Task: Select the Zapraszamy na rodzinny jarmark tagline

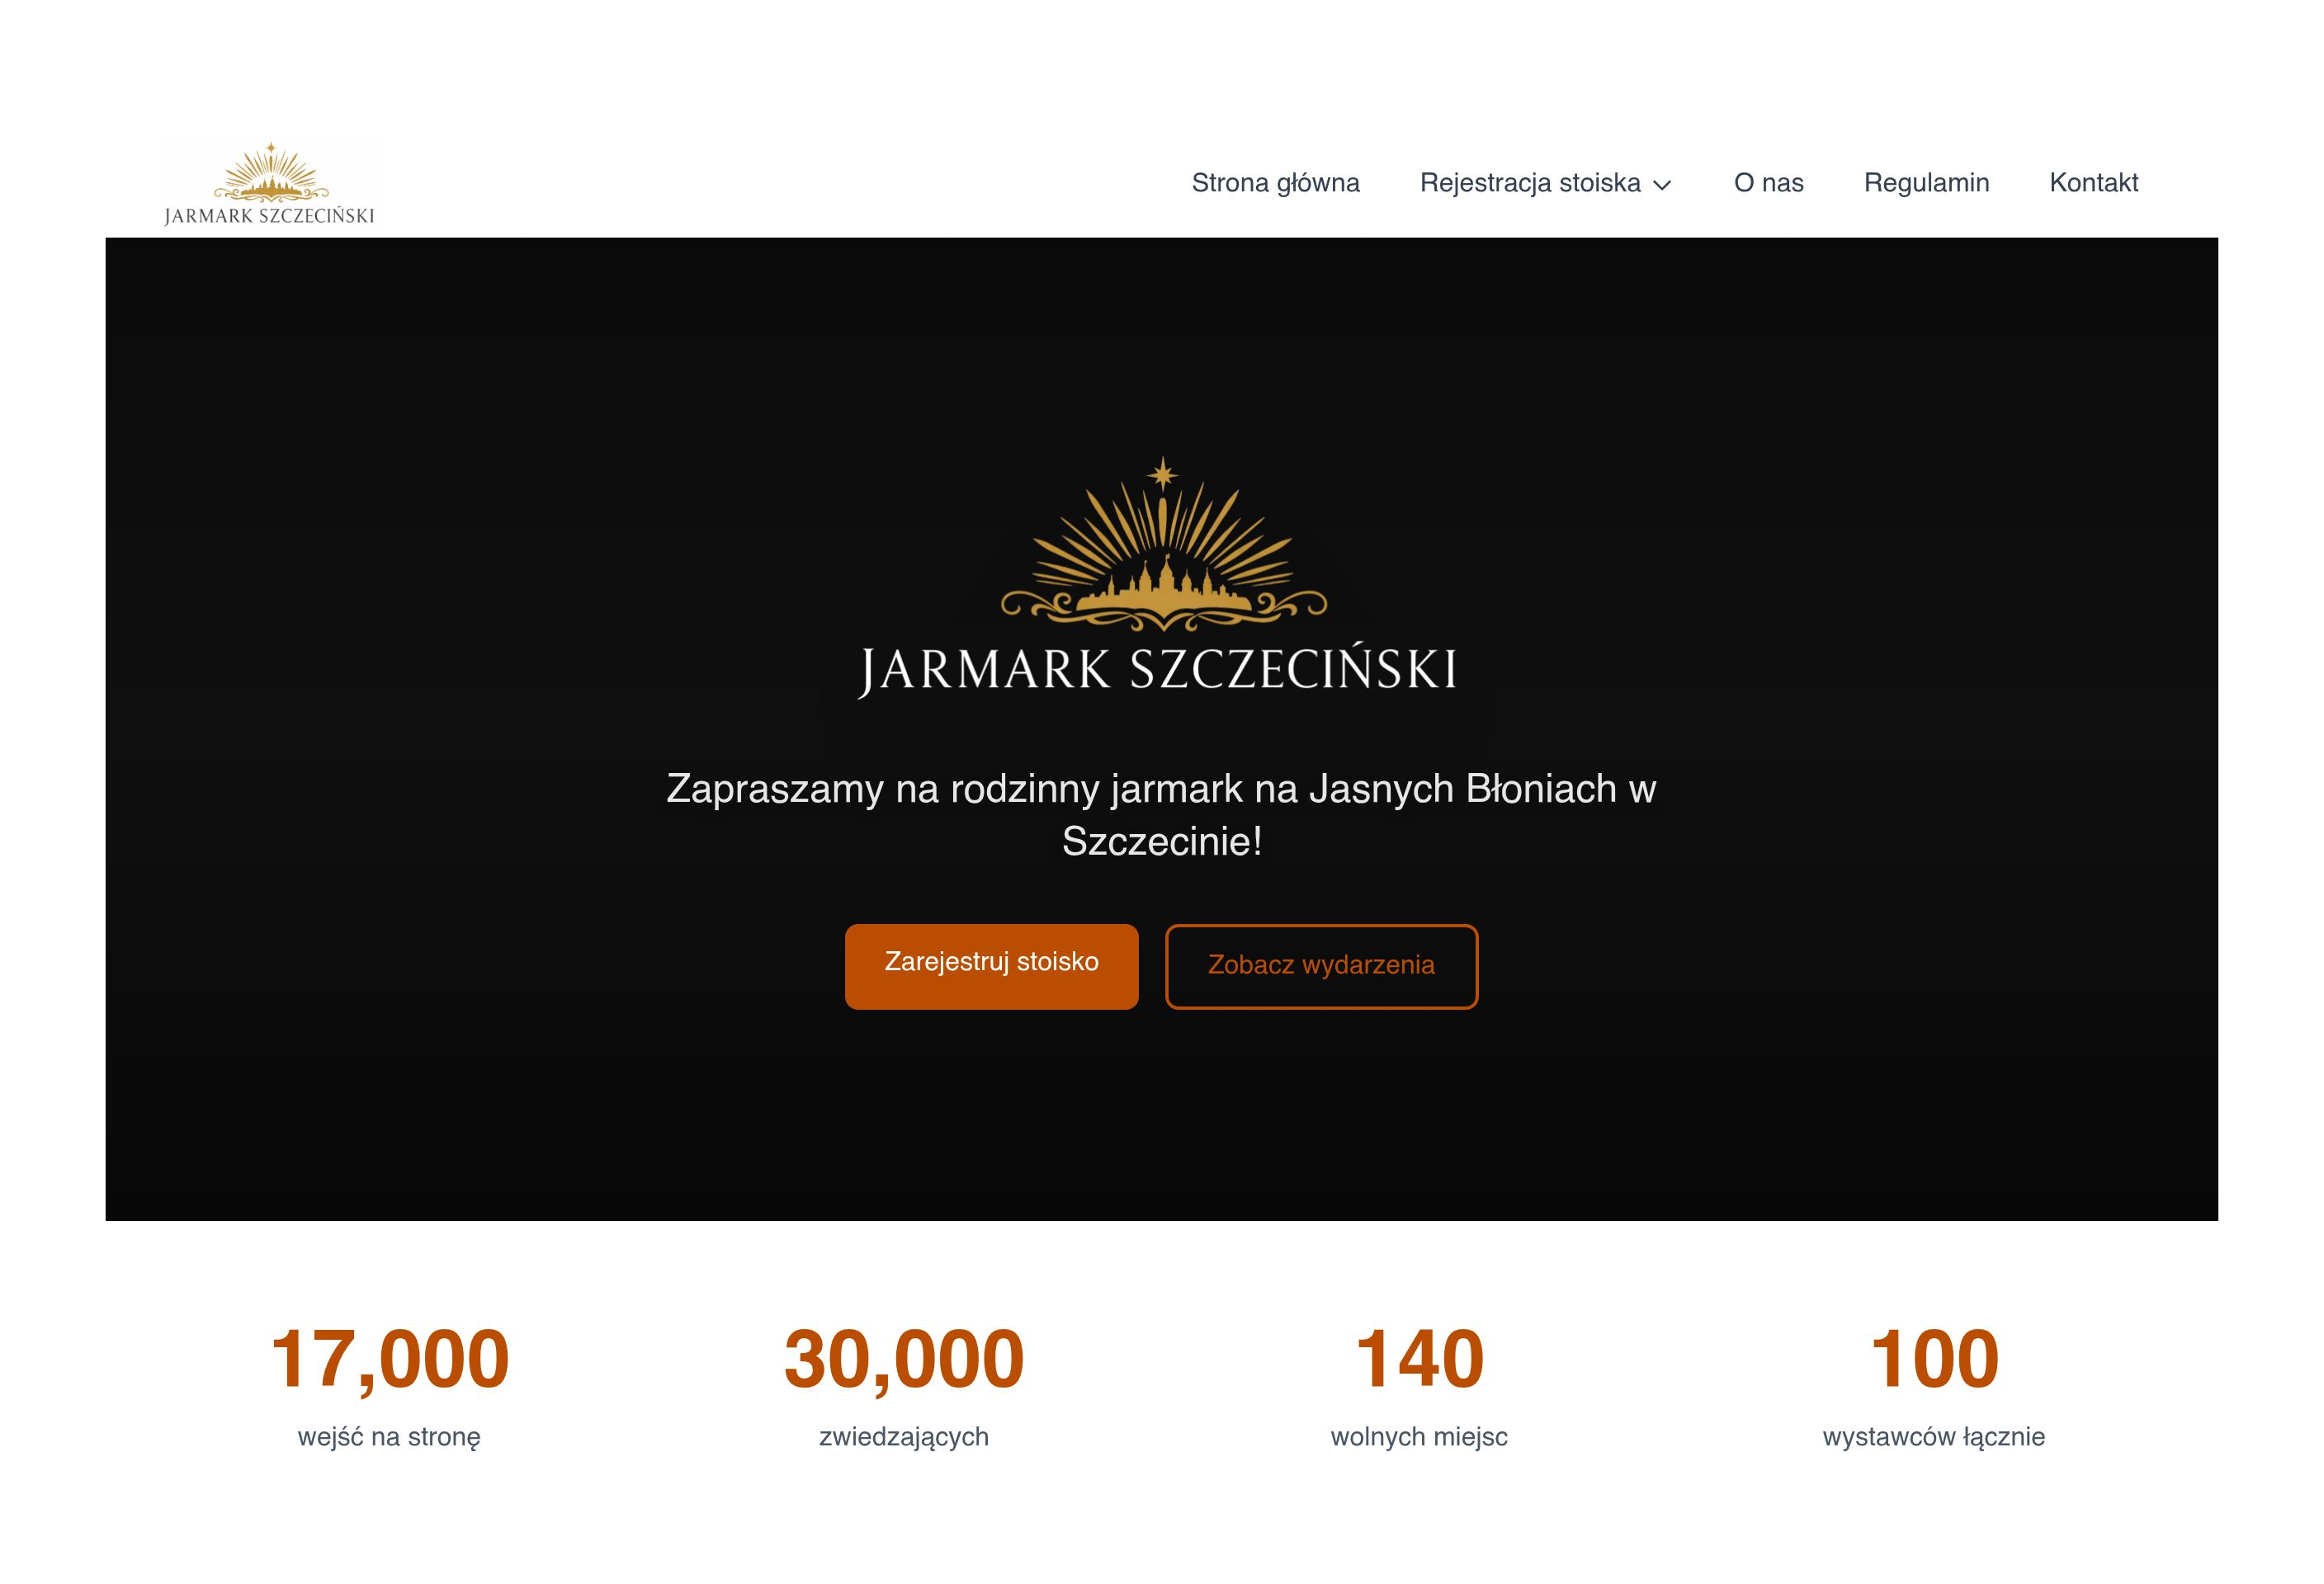Action: click(x=1161, y=814)
